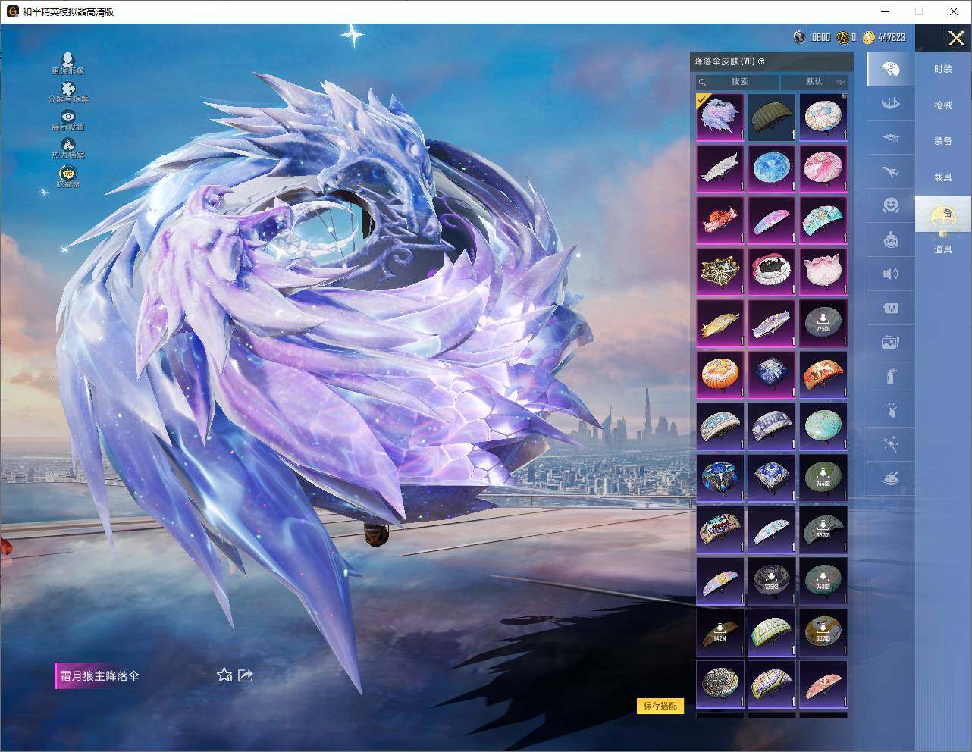Open the robot companion sidebar category
This screenshot has height=752, width=972.
(x=891, y=240)
